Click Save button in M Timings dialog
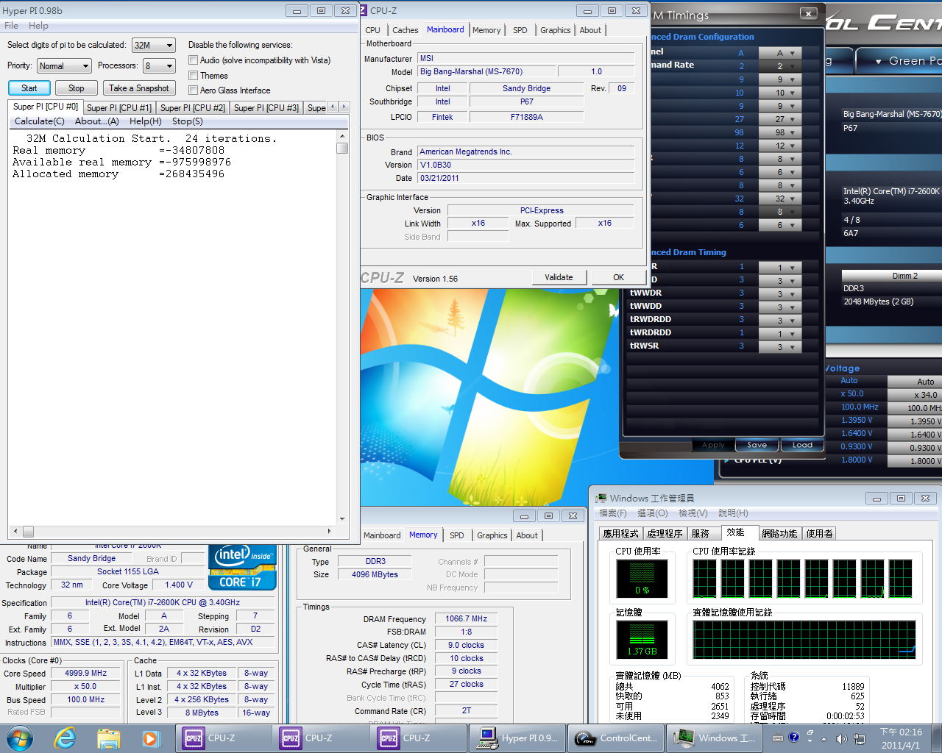Screen dimensions: 942x753 point(757,445)
